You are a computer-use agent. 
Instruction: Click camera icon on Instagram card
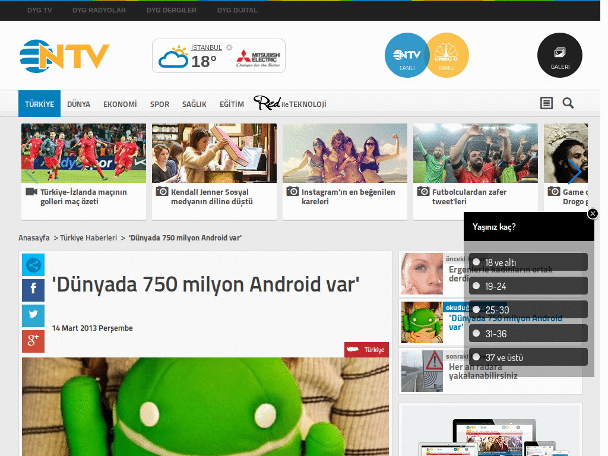pos(293,191)
